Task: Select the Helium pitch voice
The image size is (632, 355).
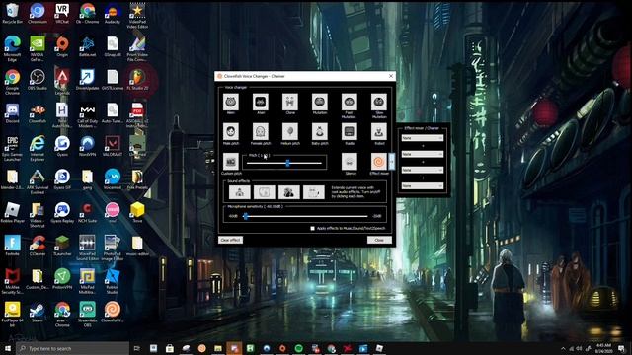Action: 289,131
